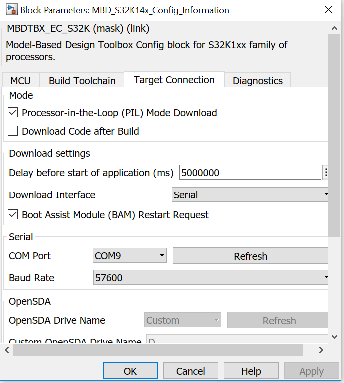Open the Build Toolchain tab
This screenshot has height=383, width=344.
pyautogui.click(x=82, y=81)
